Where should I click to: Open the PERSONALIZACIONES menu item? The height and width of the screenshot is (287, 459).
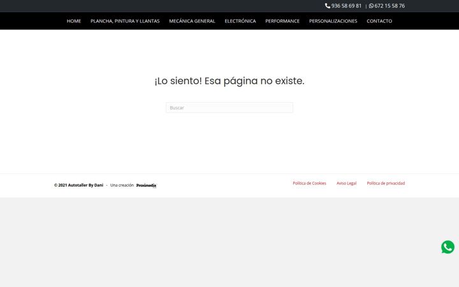pos(333,21)
